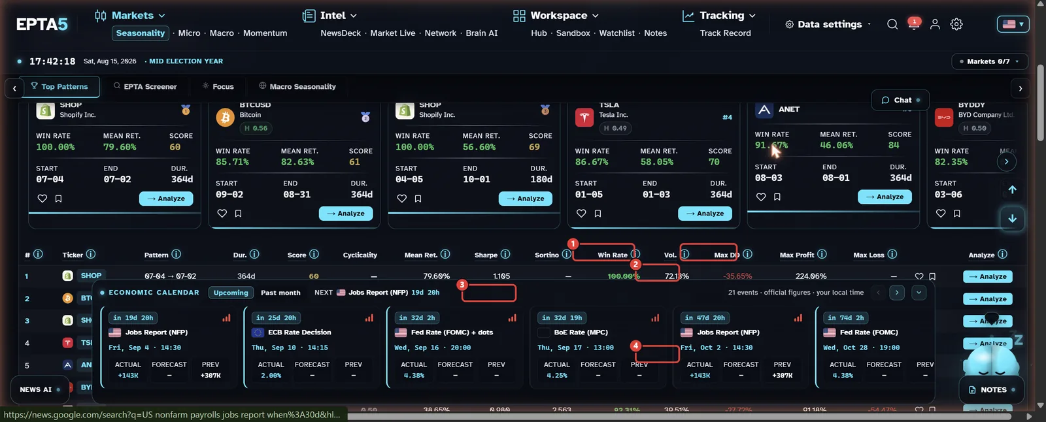Click the info icon beside Score column
Image resolution: width=1046 pixels, height=422 pixels.
pyautogui.click(x=314, y=254)
